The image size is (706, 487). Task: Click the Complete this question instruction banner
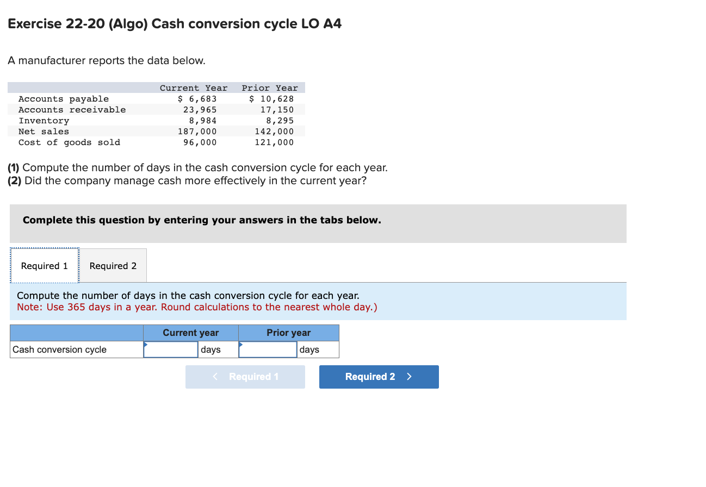318,223
